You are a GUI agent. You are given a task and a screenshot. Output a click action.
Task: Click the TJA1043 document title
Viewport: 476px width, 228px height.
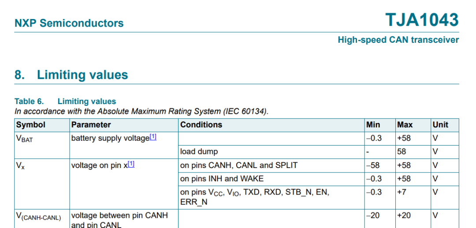tap(422, 20)
